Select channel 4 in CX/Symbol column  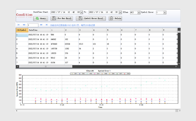22,49
